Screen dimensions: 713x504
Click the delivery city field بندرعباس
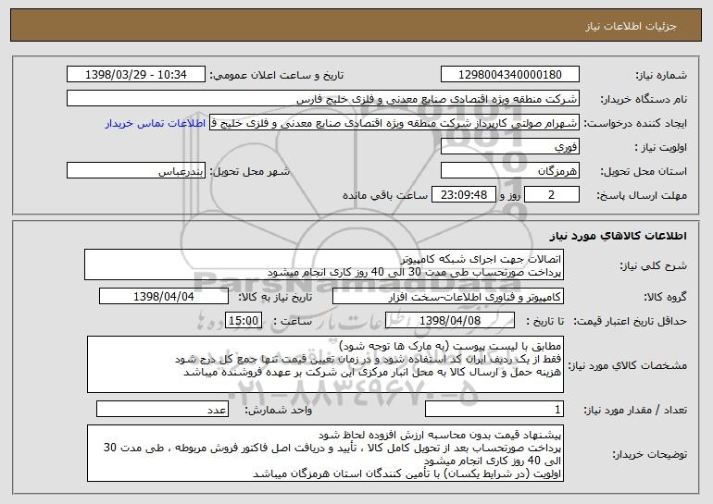click(136, 171)
